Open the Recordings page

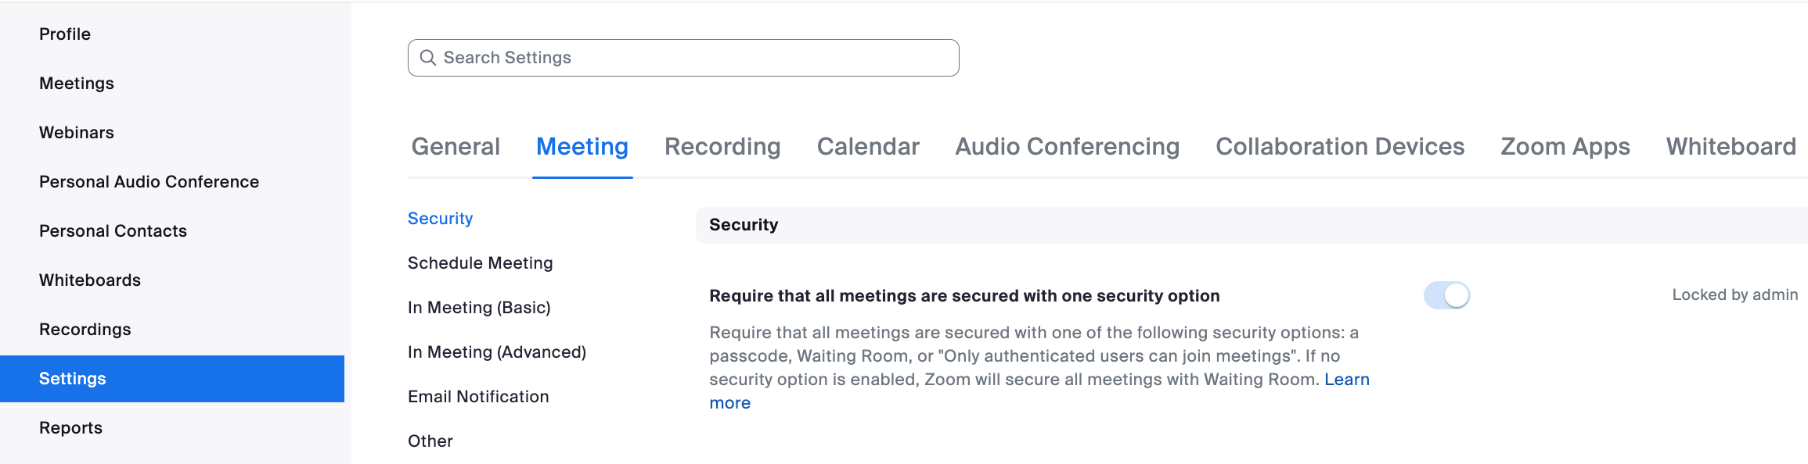click(85, 329)
